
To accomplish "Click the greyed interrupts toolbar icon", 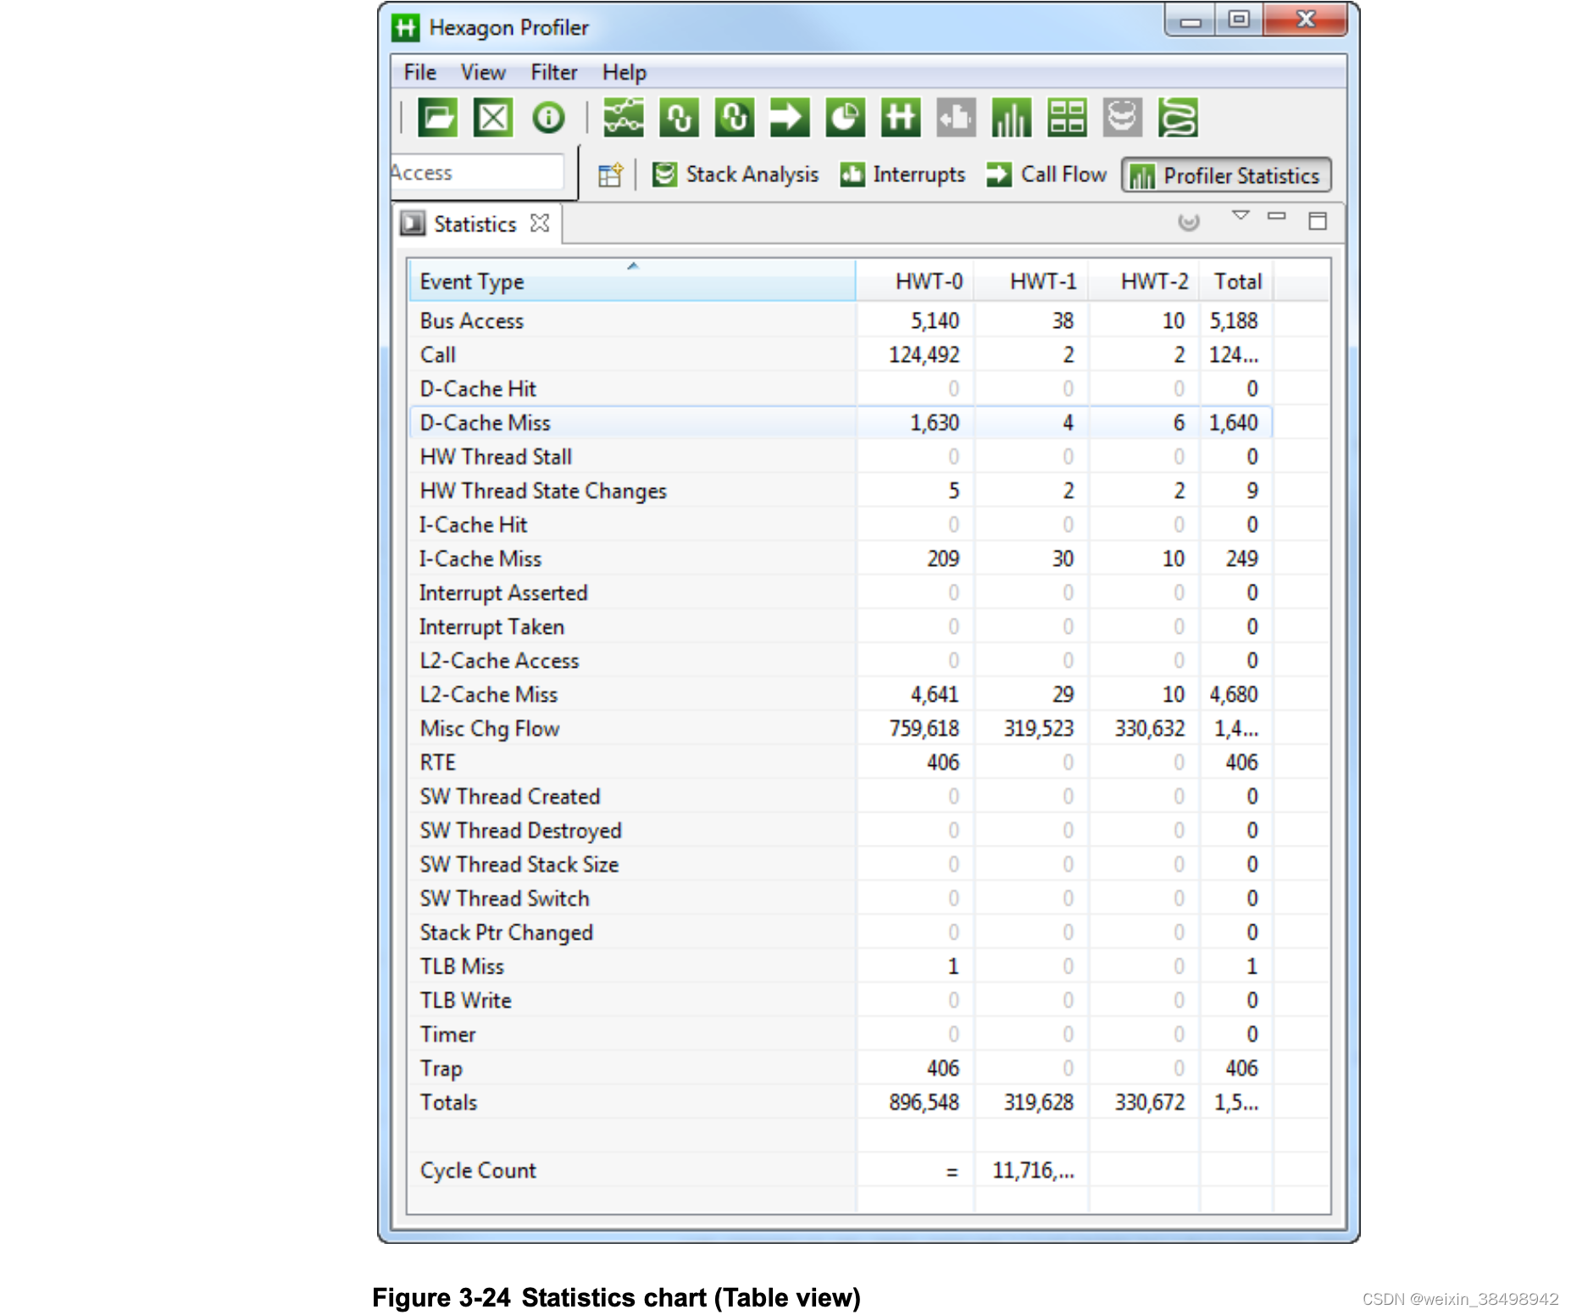I will (956, 117).
